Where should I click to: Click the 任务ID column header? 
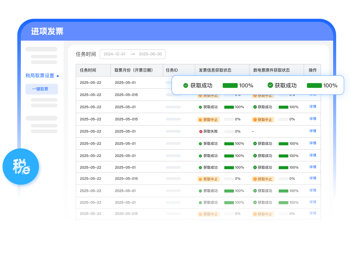tap(172, 70)
